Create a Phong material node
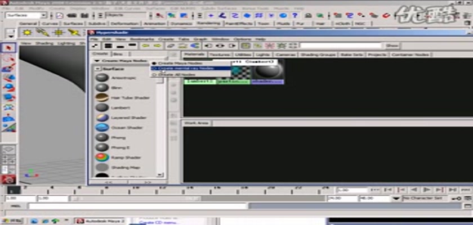 click(x=102, y=137)
